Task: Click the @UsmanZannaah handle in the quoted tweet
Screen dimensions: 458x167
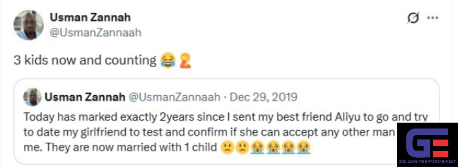Action: (x=174, y=97)
